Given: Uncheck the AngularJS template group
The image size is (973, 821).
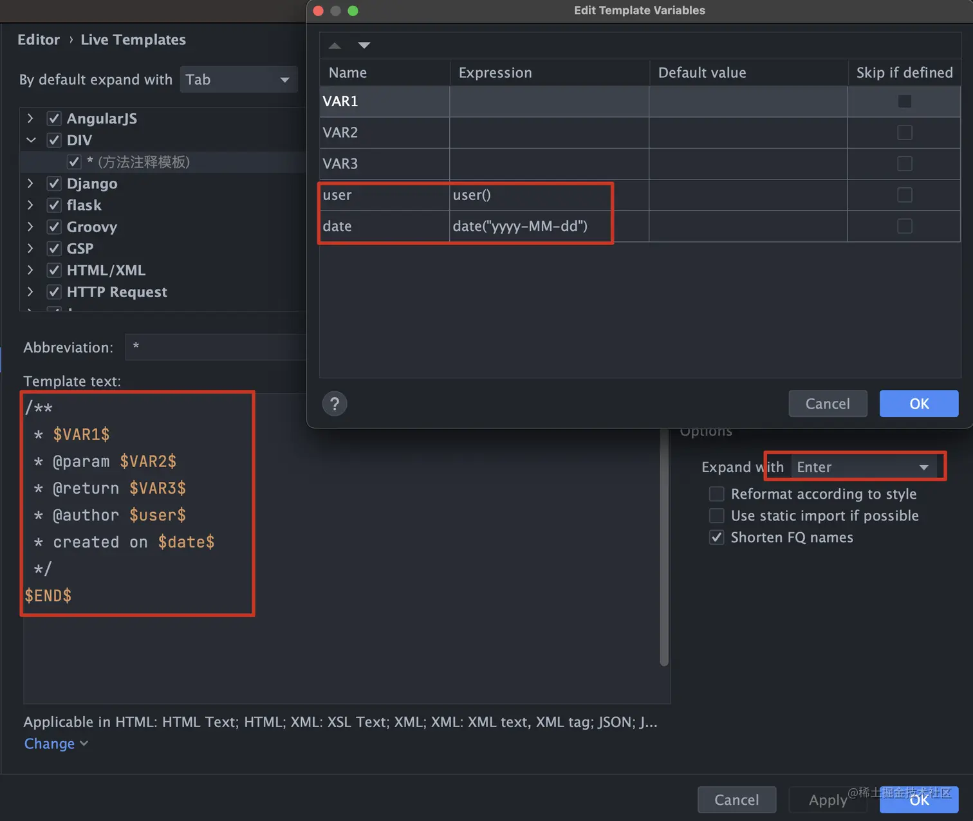Looking at the screenshot, I should click(54, 118).
